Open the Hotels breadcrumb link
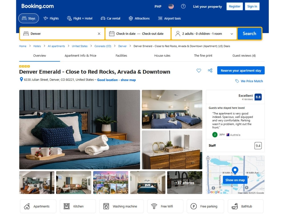Viewport: 285px width, 214px height. (x=37, y=46)
